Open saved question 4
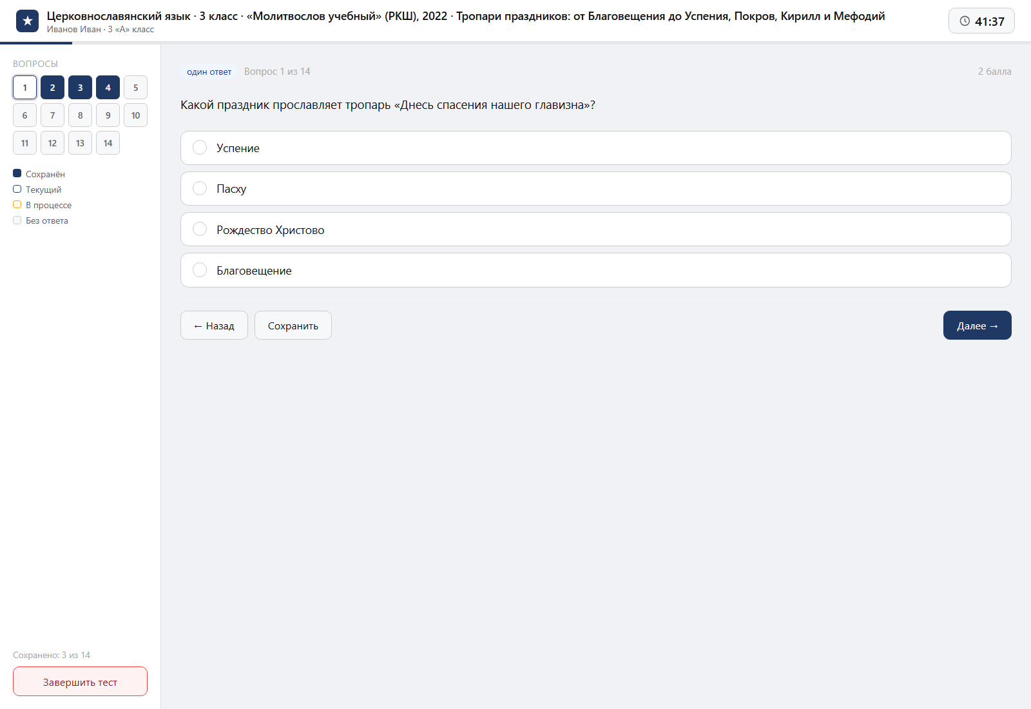Image resolution: width=1031 pixels, height=709 pixels. [x=108, y=88]
